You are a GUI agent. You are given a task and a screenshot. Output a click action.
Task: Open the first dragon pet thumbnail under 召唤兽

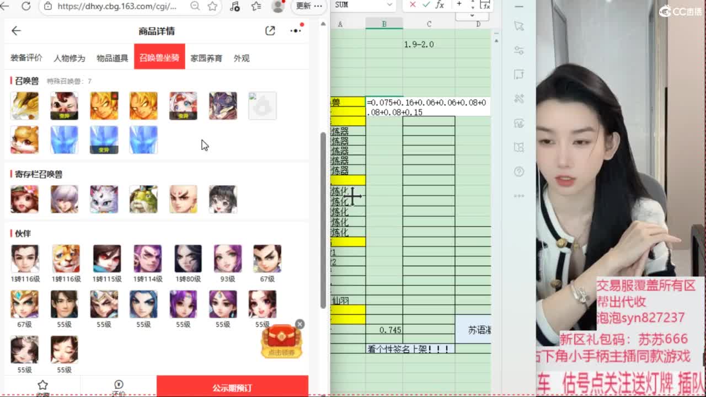(25, 106)
